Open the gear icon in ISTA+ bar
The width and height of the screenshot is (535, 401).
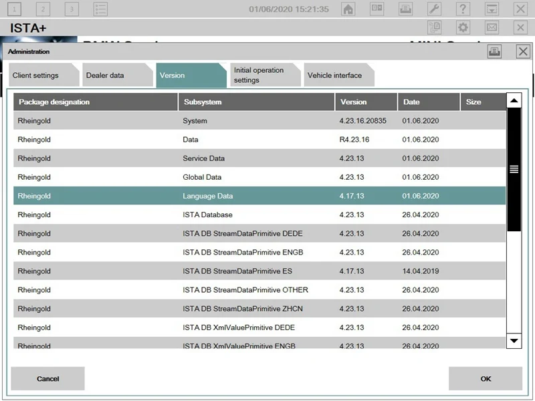(463, 27)
